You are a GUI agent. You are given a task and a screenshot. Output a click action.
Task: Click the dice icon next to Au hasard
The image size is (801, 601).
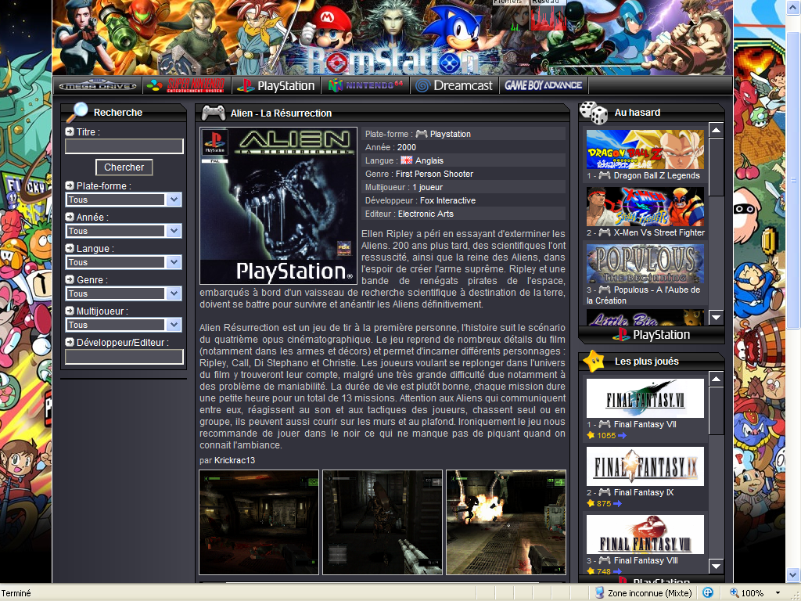(x=594, y=113)
